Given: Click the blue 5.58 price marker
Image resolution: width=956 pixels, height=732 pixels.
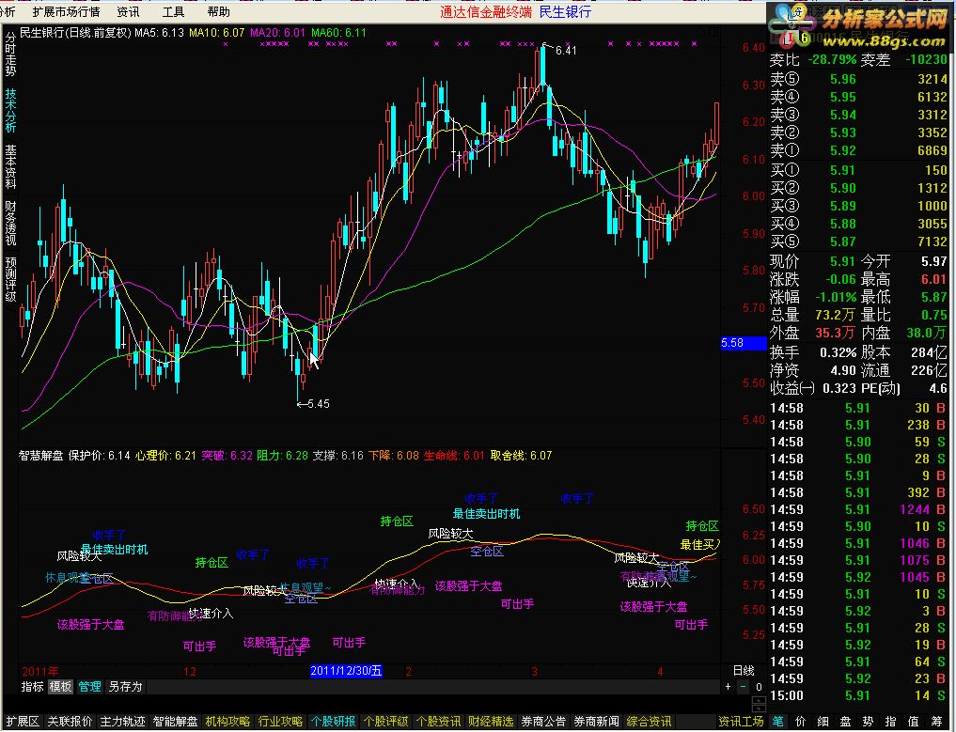Looking at the screenshot, I should coord(744,343).
